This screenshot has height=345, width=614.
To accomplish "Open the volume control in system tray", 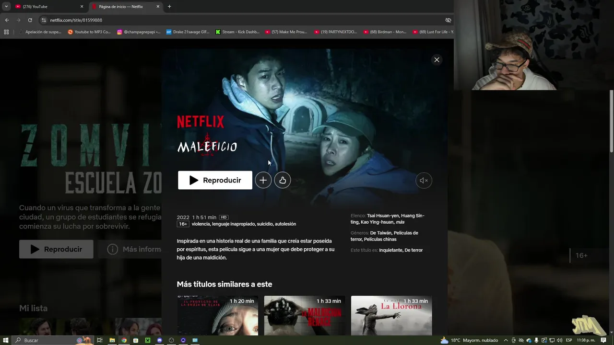I will point(559,340).
